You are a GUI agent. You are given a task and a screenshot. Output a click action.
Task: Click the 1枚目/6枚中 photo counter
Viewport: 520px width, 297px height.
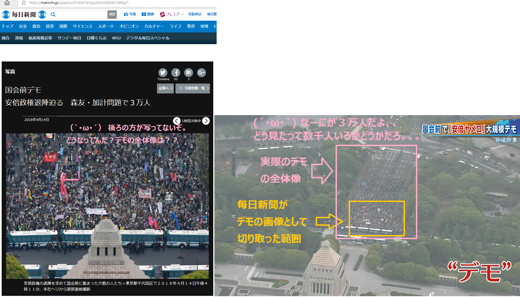click(x=191, y=121)
